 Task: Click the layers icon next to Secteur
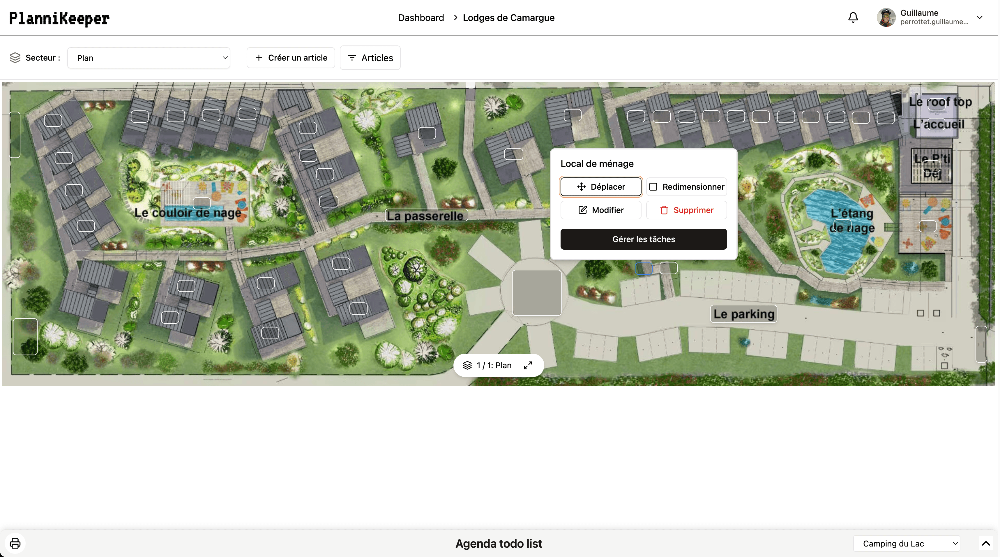[15, 57]
